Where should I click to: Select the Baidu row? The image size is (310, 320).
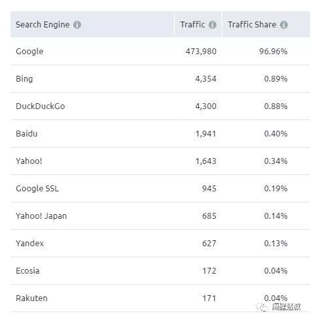[160, 134]
